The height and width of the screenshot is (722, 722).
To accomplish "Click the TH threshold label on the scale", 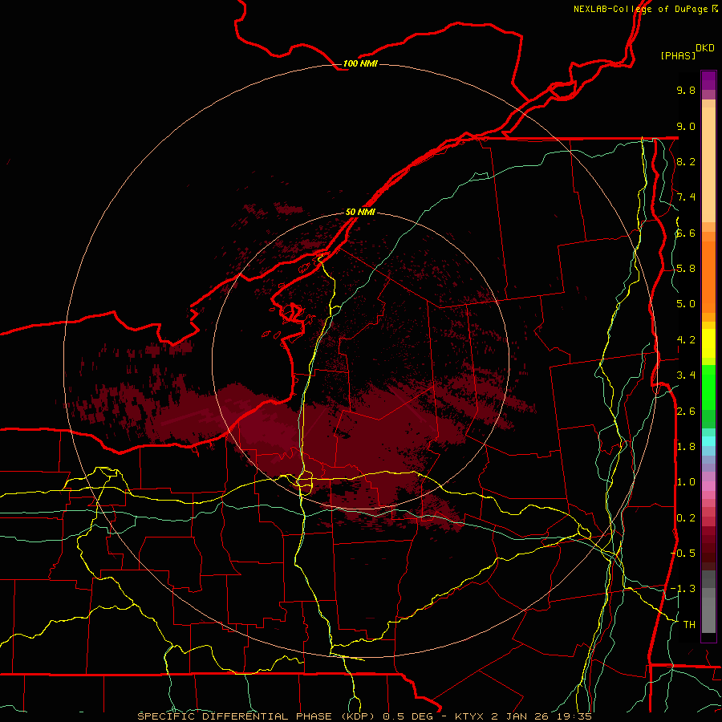I will [x=689, y=625].
